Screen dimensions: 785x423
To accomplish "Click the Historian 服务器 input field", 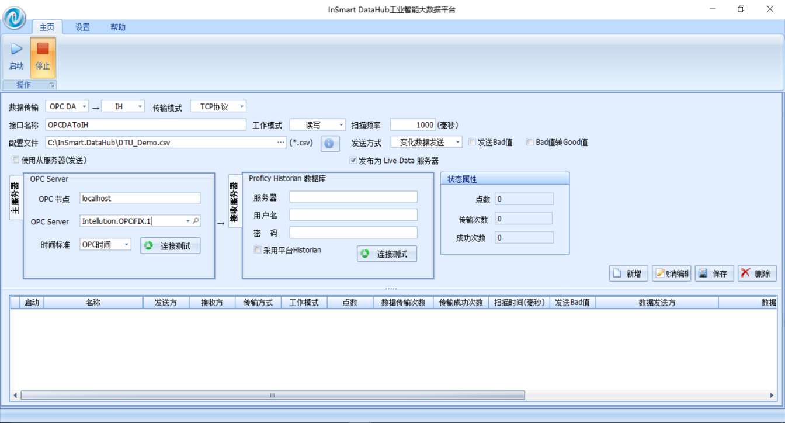I will (x=353, y=197).
